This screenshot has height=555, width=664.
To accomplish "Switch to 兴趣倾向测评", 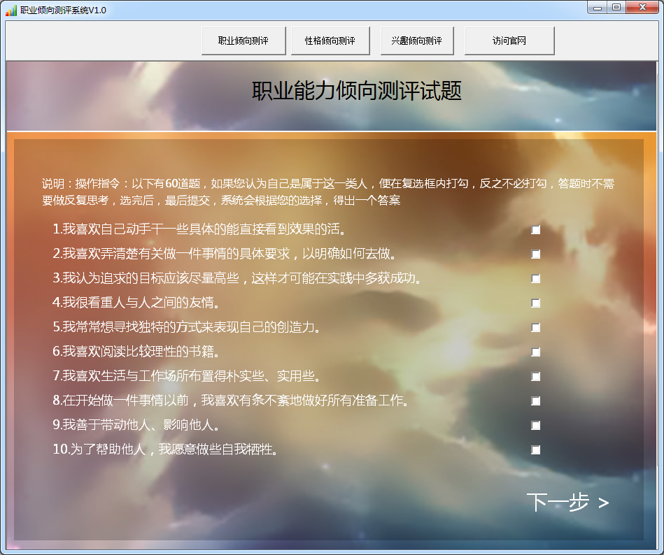I will (417, 41).
